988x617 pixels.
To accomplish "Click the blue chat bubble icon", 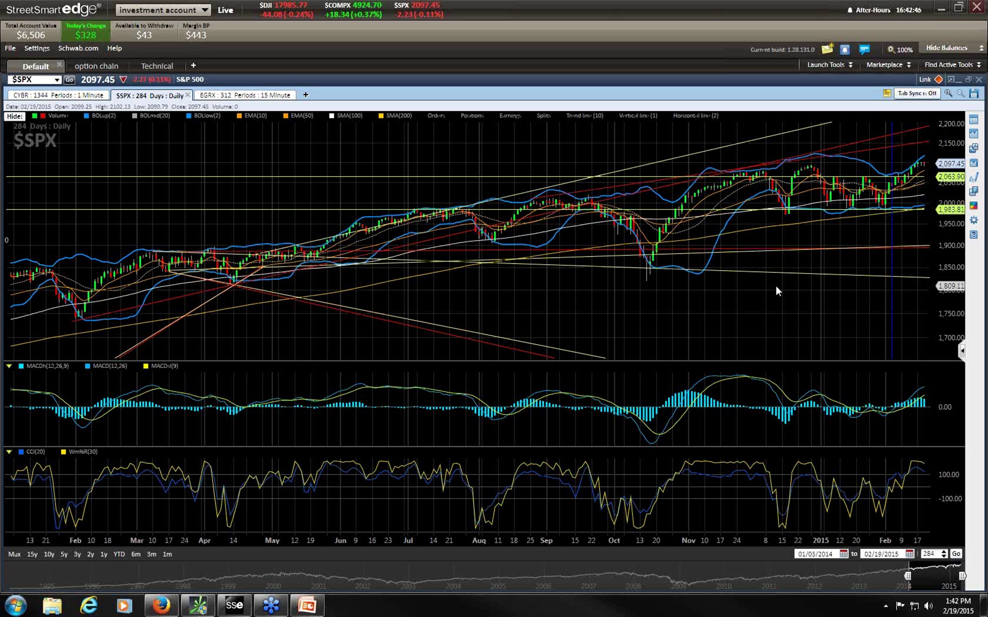I will [x=864, y=49].
